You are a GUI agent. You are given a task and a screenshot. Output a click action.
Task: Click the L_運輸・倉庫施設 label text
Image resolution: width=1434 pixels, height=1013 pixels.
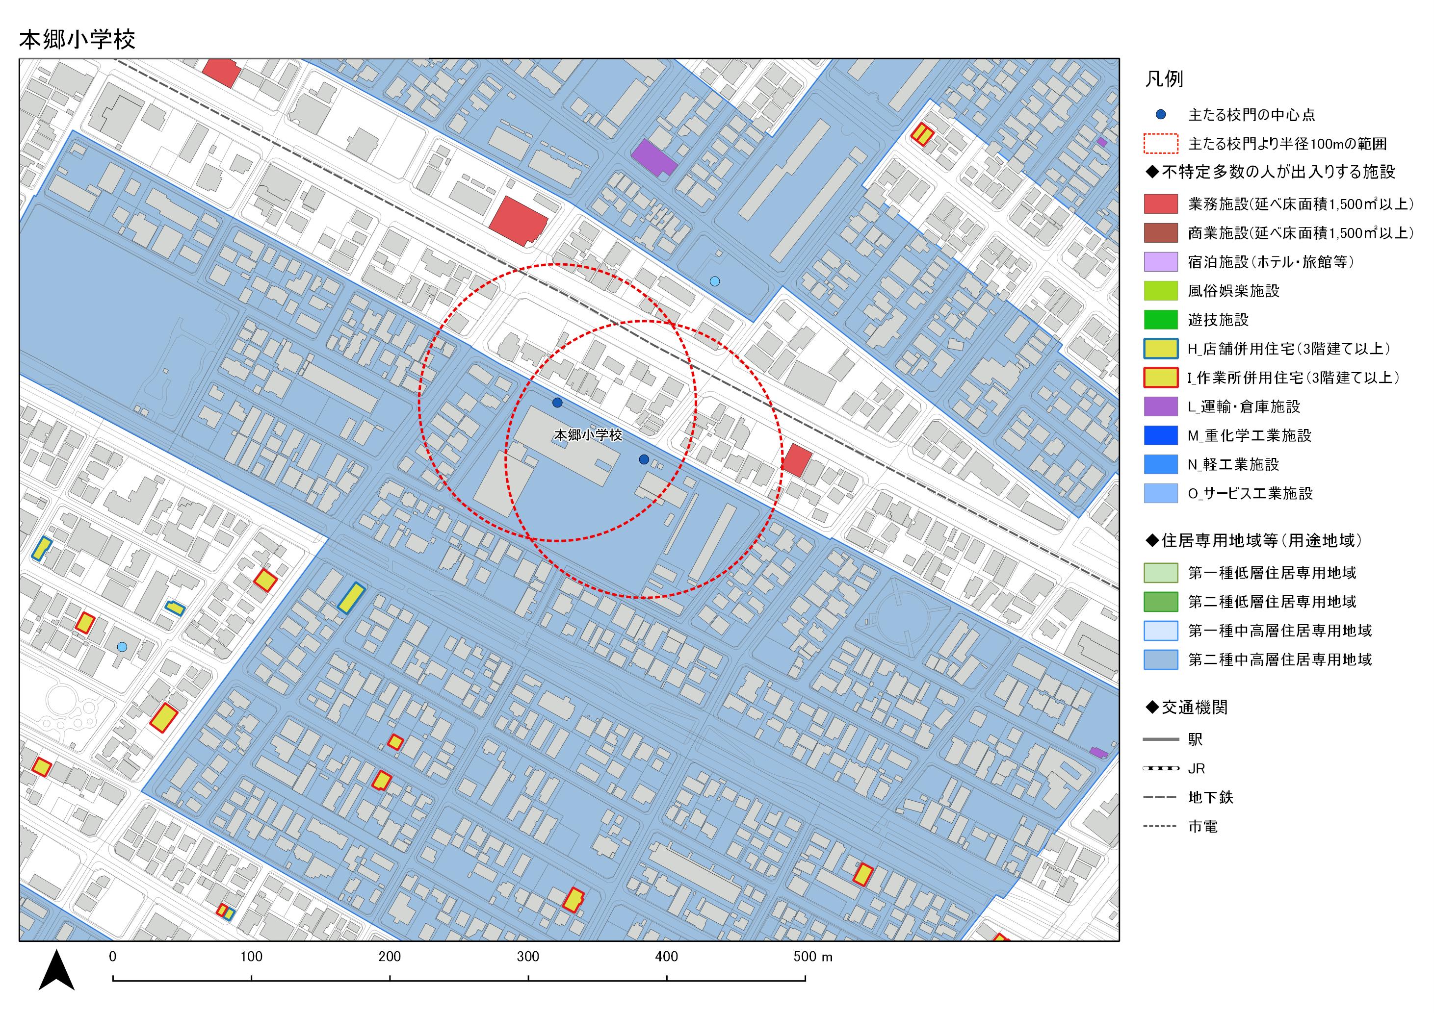pyautogui.click(x=1244, y=407)
